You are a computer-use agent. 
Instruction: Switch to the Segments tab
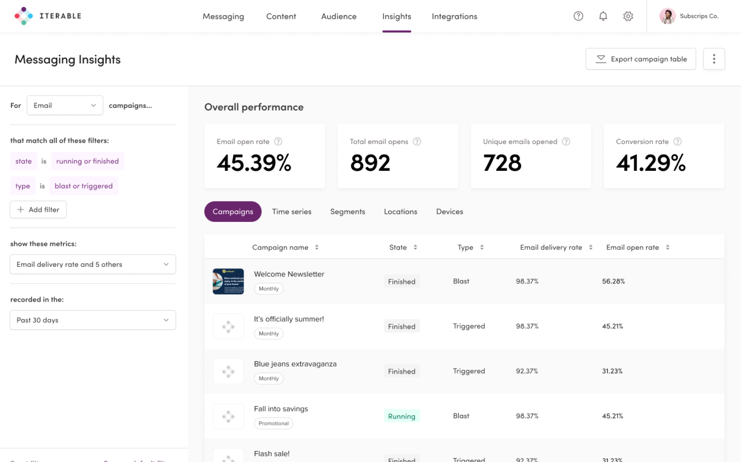pyautogui.click(x=347, y=212)
